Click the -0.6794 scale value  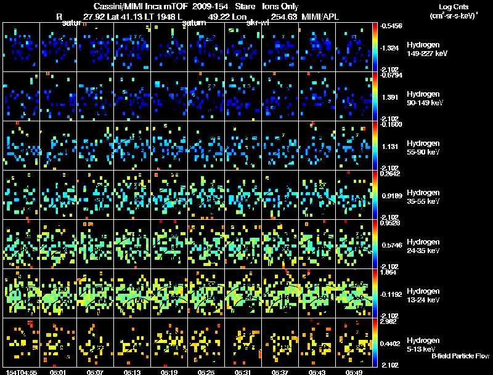pyautogui.click(x=391, y=75)
